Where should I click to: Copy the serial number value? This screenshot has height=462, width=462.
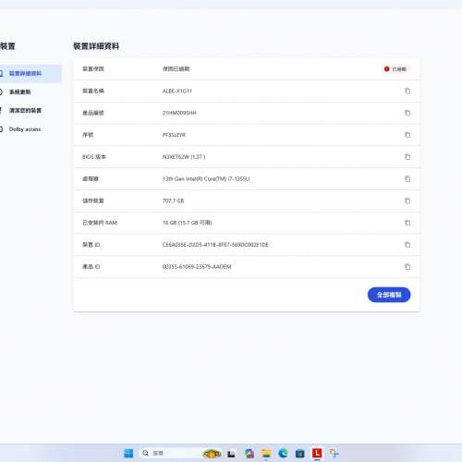(x=407, y=135)
